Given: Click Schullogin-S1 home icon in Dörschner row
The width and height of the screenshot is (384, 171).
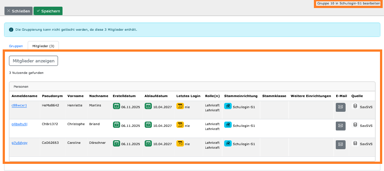Looking at the screenshot, I should pyautogui.click(x=228, y=143).
